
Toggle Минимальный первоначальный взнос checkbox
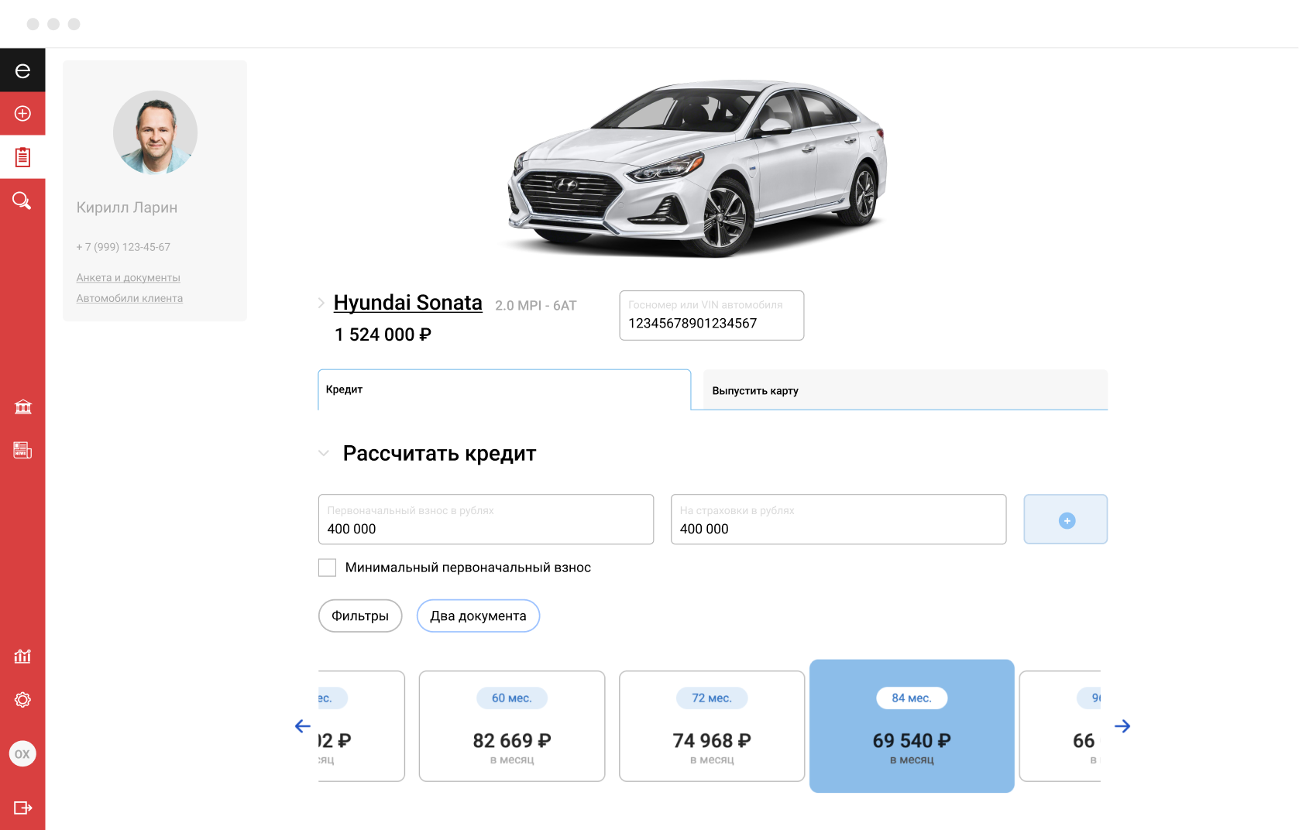[x=328, y=568]
